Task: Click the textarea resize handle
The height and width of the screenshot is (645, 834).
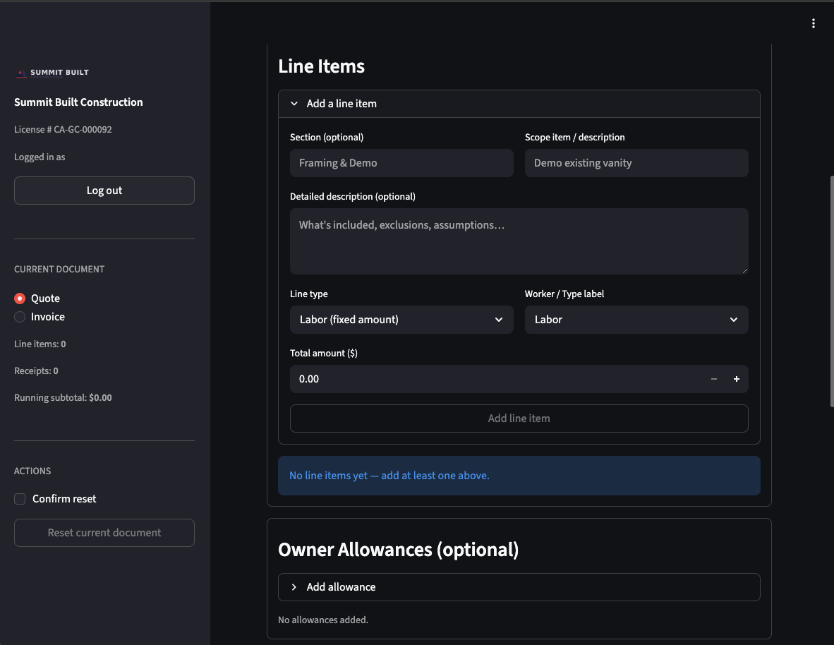Action: [746, 272]
